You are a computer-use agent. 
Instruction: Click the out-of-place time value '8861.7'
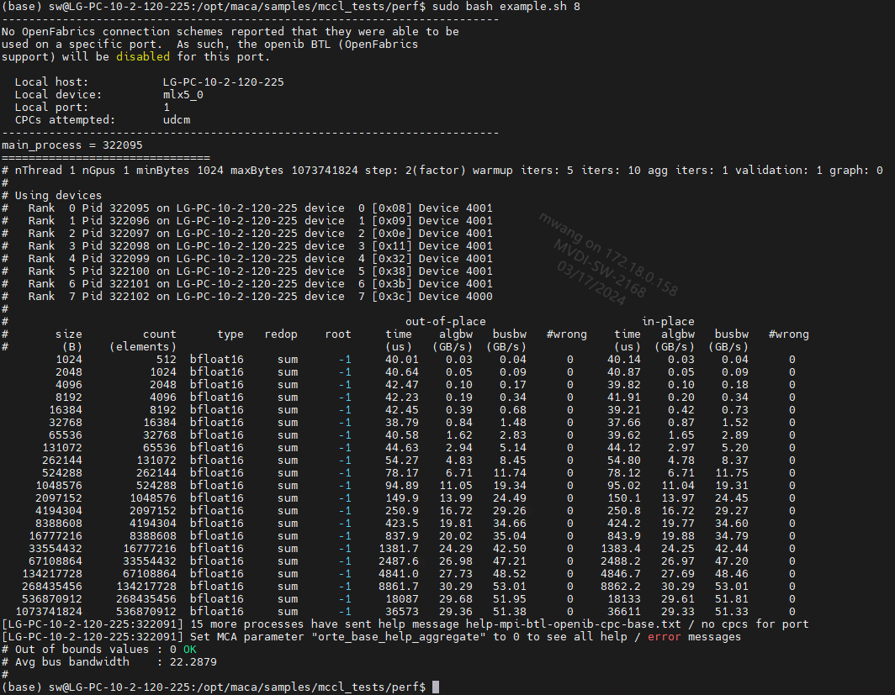click(399, 586)
